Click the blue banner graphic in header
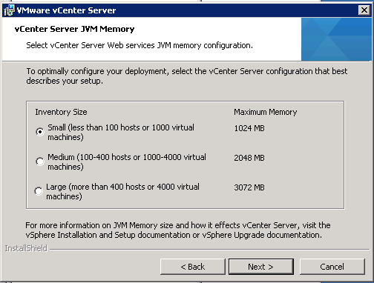This screenshot has width=374, height=283. (x=336, y=39)
